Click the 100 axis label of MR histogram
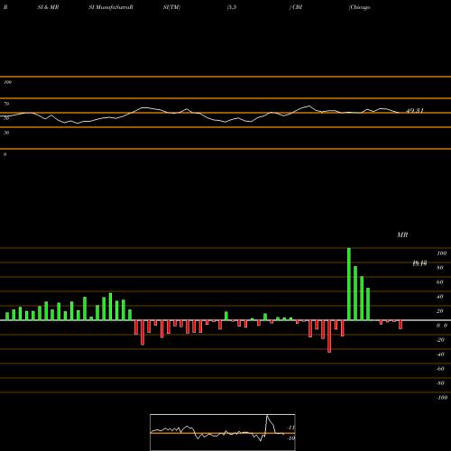The image size is (451, 451). (441, 253)
